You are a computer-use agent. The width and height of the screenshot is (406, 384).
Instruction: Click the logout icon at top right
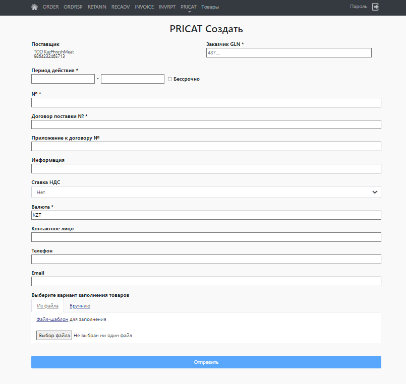(x=375, y=7)
